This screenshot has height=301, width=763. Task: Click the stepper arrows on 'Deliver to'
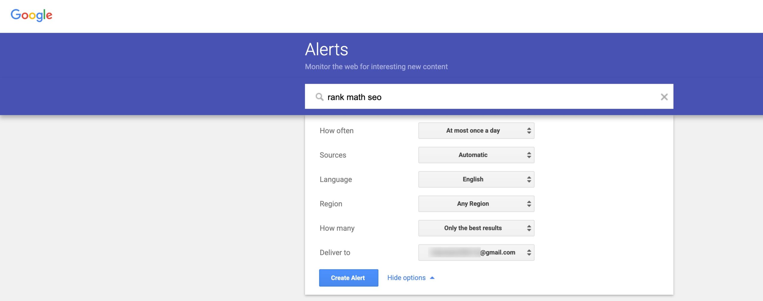(x=529, y=253)
